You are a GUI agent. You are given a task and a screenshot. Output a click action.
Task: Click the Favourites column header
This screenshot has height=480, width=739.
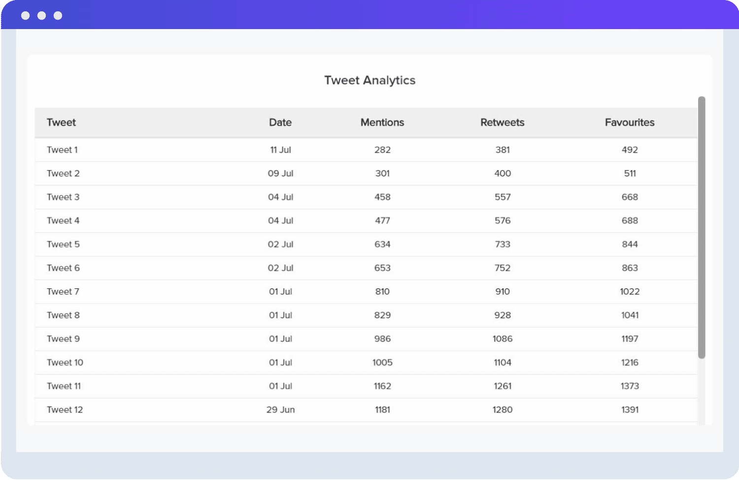pos(630,122)
